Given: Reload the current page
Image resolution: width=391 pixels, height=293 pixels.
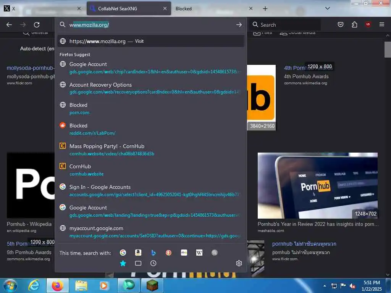Looking at the screenshot, I should tap(37, 25).
